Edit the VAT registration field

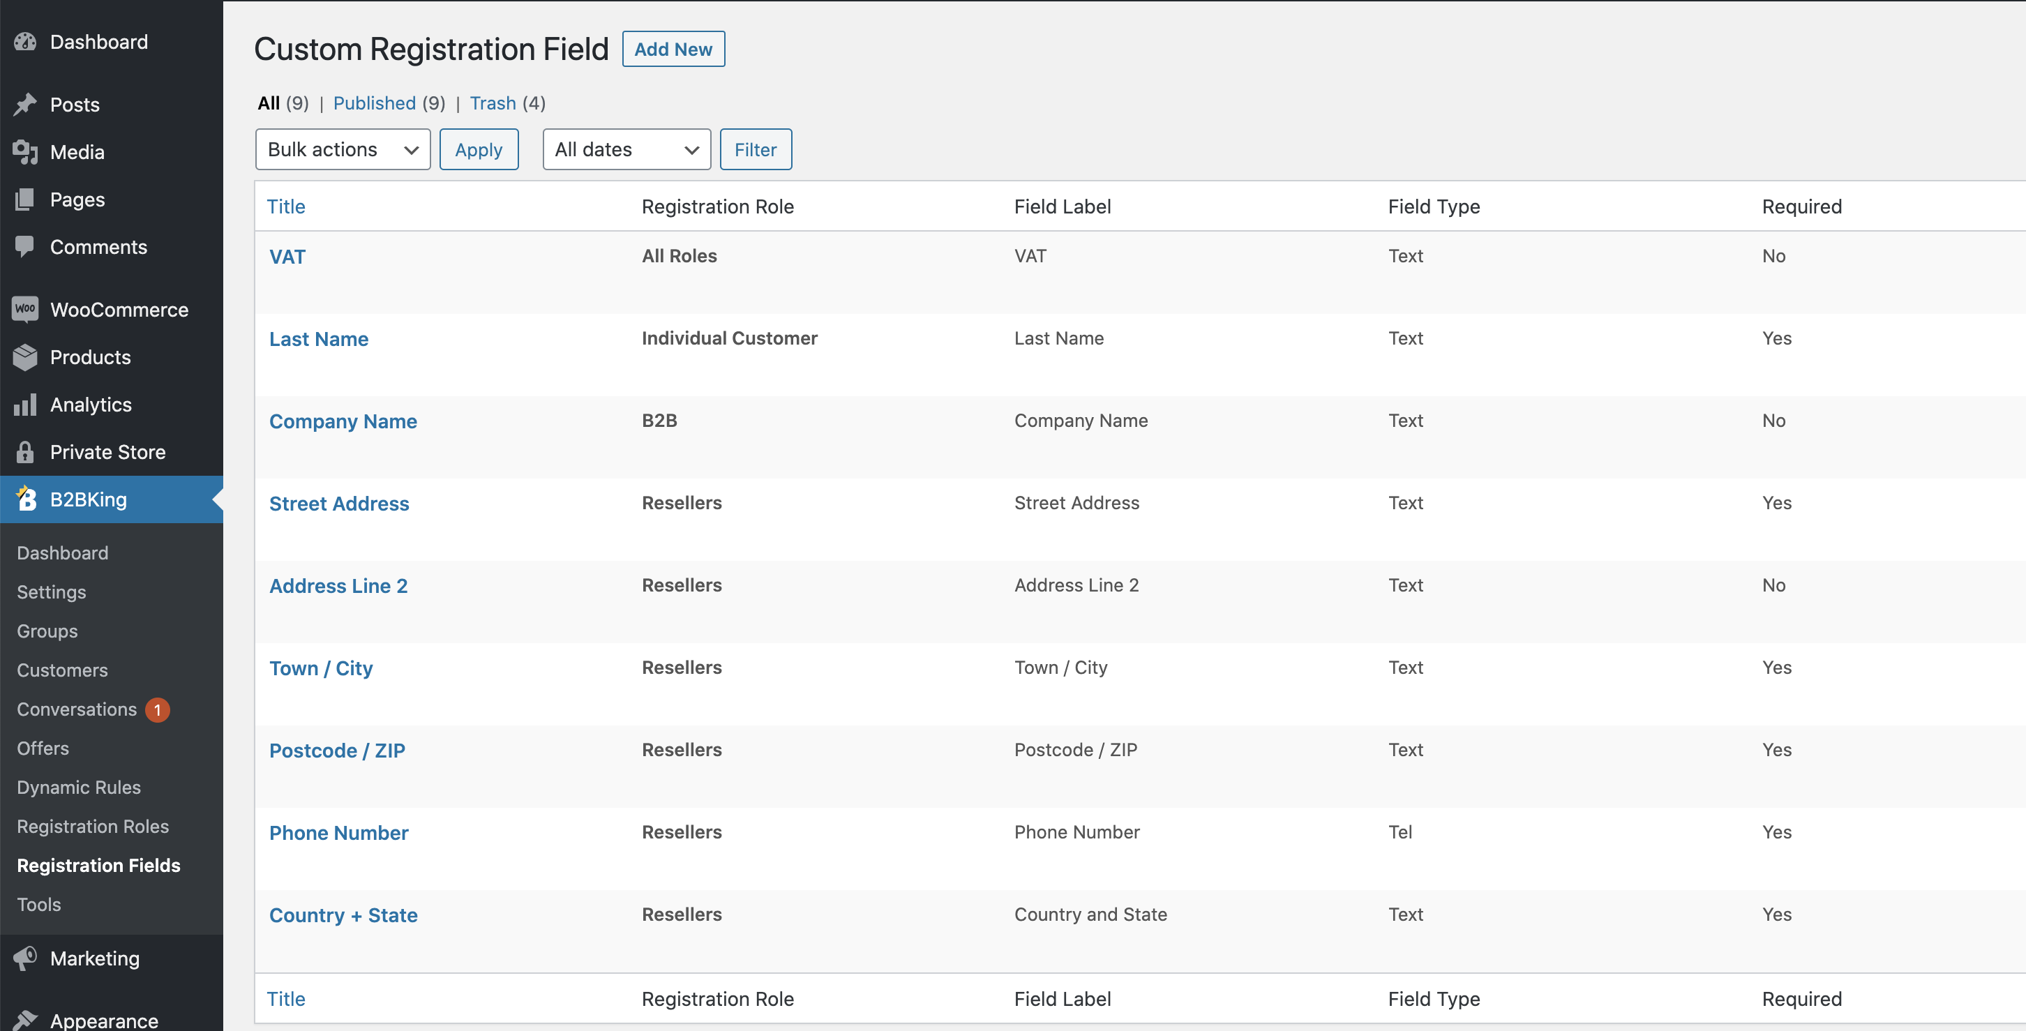coord(287,257)
